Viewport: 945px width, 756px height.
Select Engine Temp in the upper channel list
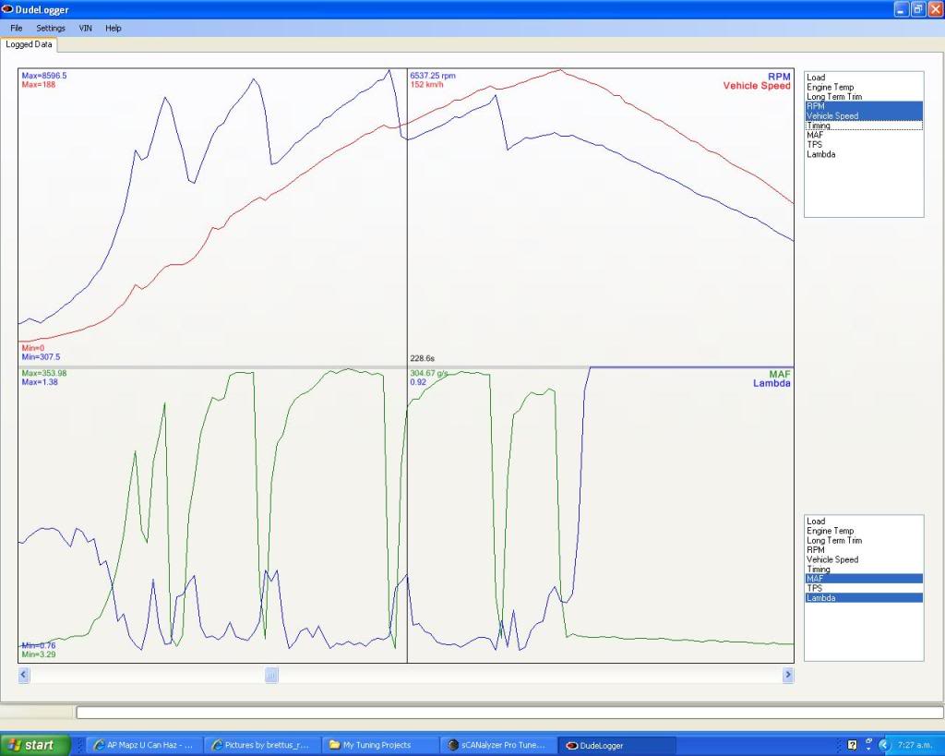[x=863, y=87]
